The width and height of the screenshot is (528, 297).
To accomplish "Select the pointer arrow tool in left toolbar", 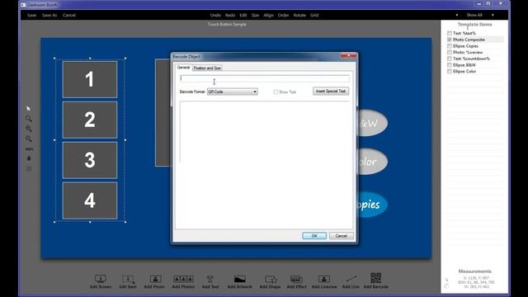I will point(28,108).
